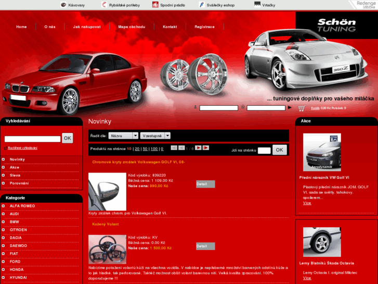
Task: Click Detail button for chromové kryty
Action: click(205, 184)
